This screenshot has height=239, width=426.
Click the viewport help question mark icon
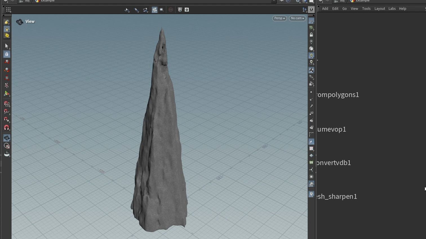pos(311,10)
